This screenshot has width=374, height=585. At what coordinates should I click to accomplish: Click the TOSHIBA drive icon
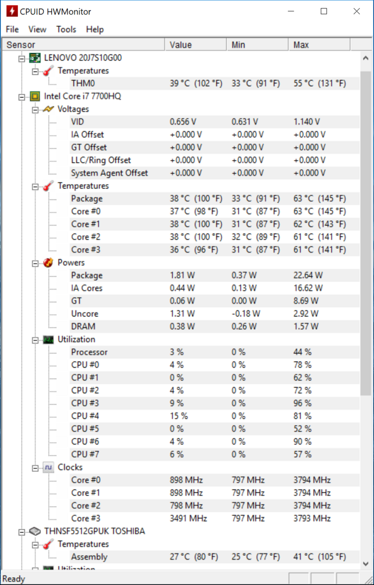pos(35,531)
